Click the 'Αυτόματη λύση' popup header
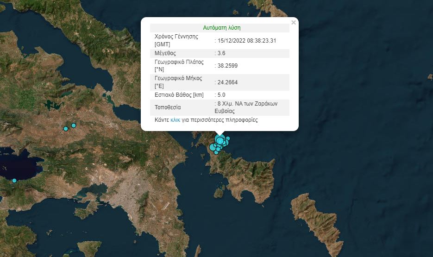 coord(222,28)
